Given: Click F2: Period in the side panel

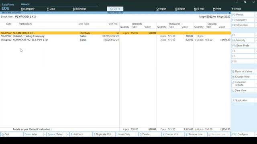Looking at the screenshot, I should coord(243,15).
